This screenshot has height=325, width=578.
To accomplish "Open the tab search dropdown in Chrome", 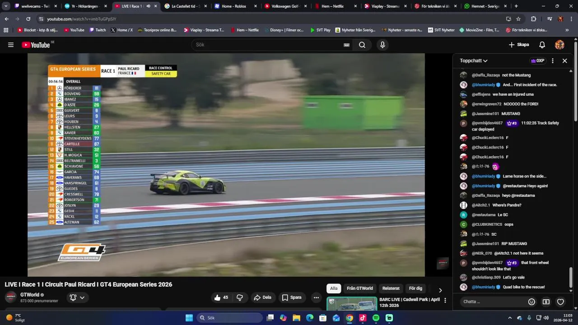I will pos(6,6).
